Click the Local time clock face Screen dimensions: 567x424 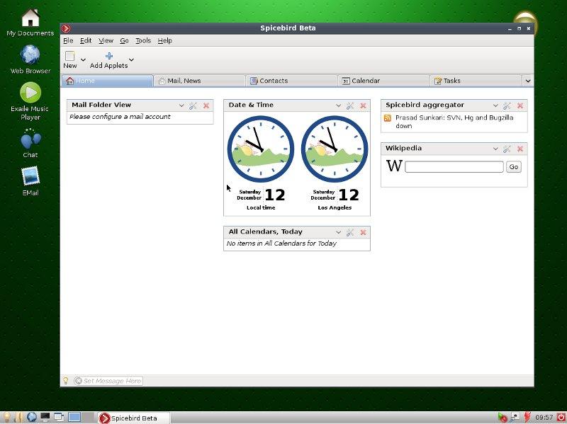[x=261, y=149]
